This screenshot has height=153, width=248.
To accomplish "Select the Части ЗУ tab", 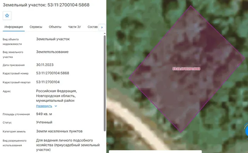I will (74, 27).
